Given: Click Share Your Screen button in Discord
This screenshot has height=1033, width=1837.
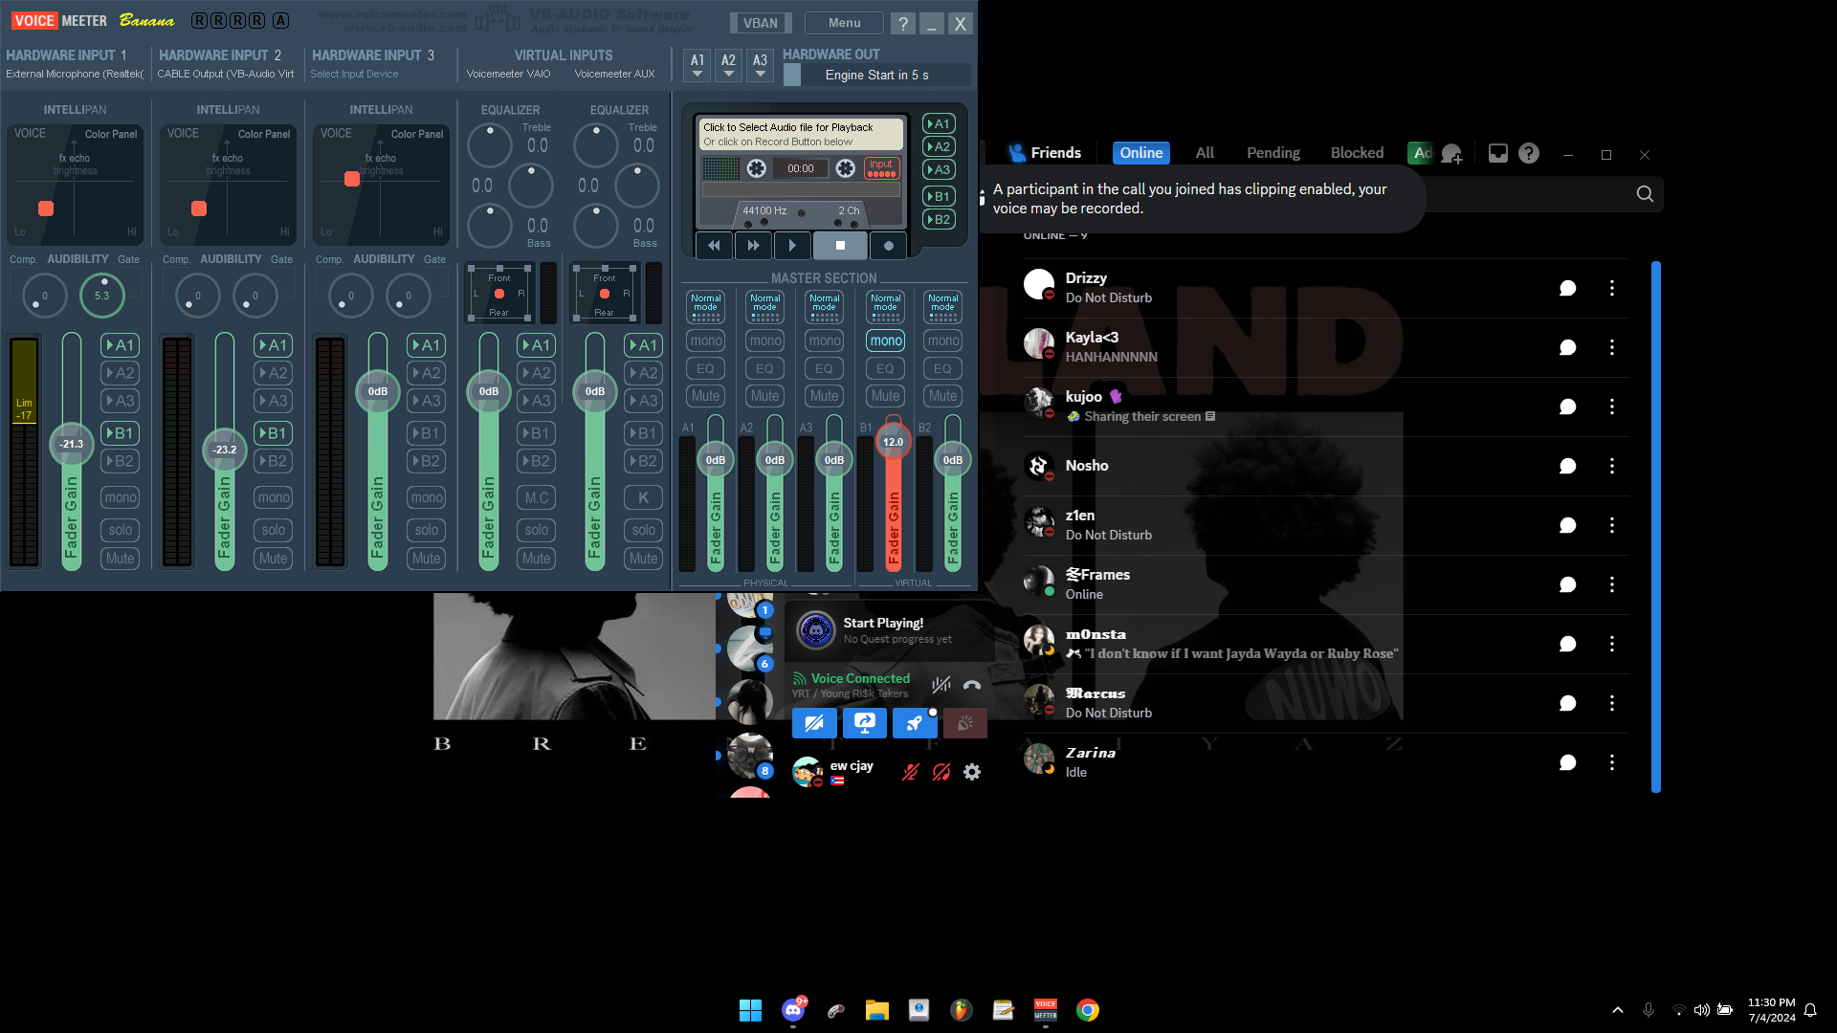Looking at the screenshot, I should 864,723.
